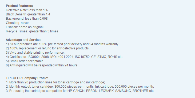The width and height of the screenshot is (195, 98).
Task: Click the TIPCOLOR Company Profile heading
Action: [27, 78]
